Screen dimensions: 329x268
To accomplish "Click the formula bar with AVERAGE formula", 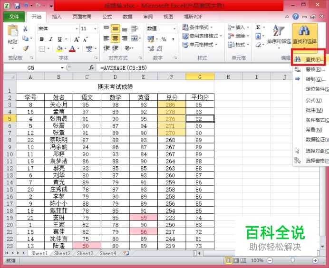I will click(194, 68).
